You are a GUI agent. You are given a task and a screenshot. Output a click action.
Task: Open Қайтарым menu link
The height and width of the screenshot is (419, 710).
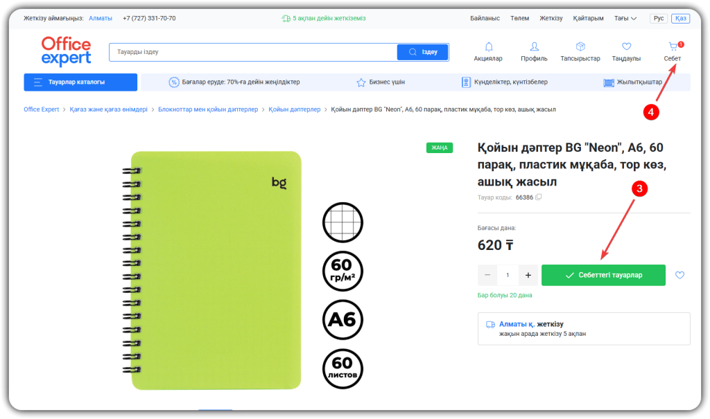coord(588,19)
